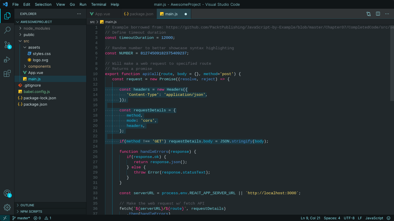Open the Terminal menu
The height and width of the screenshot is (221, 394).
[98, 4]
